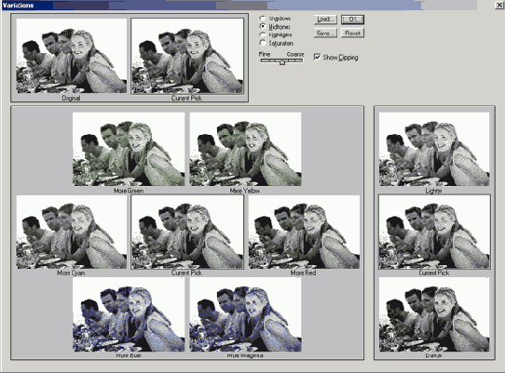
Task: Select the More Magenta variation image
Action: [245, 314]
